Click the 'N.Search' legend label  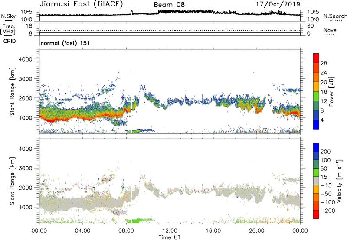(x=335, y=16)
